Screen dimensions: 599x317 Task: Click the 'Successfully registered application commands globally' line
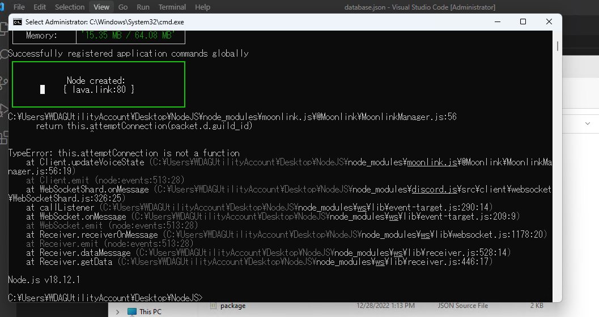pos(128,53)
